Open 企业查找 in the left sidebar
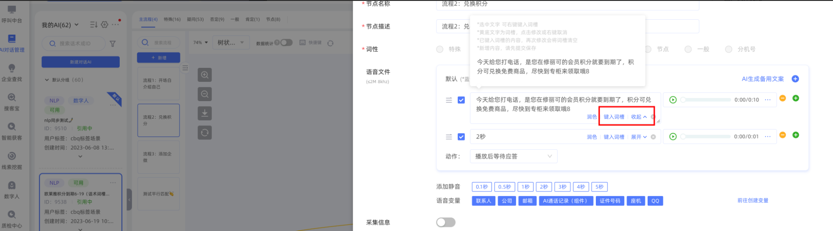The width and height of the screenshot is (833, 231). (x=12, y=72)
